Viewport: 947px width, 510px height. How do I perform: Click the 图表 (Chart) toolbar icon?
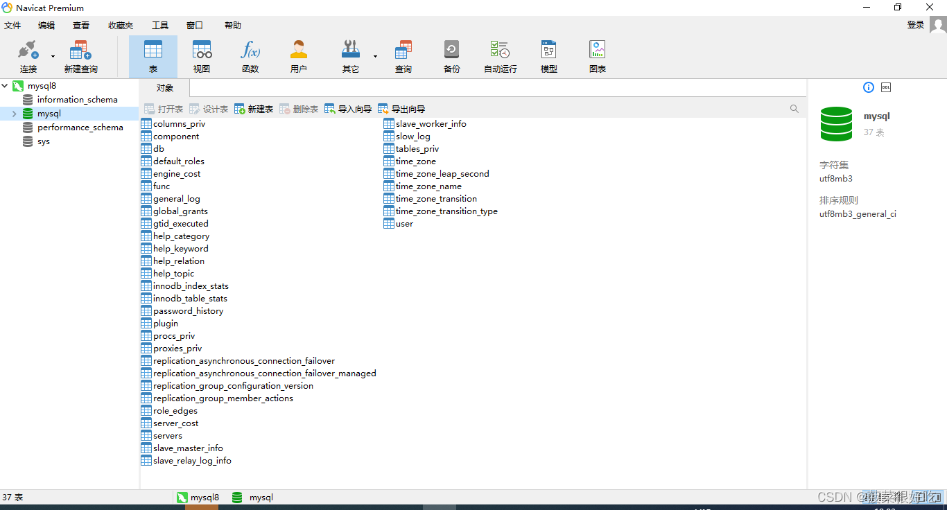598,50
